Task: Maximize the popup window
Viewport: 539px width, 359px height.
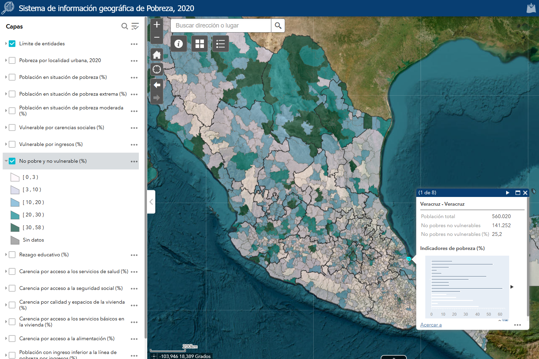Action: 518,193
